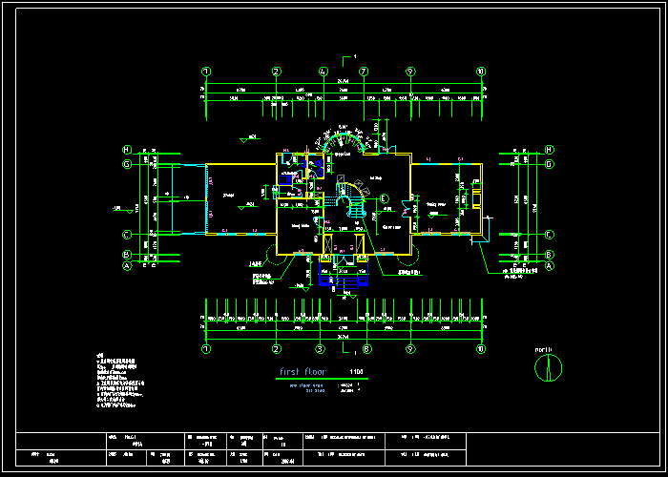Click grid bubble 9 on top row

click(x=410, y=72)
